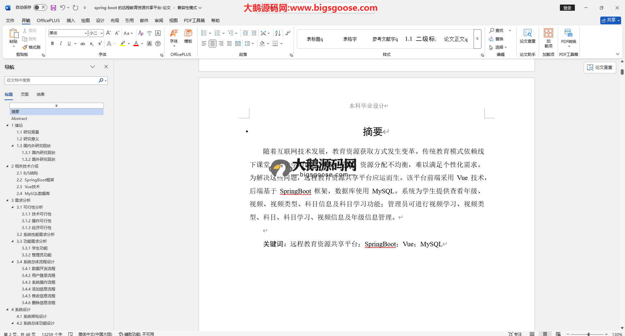Click the Save icon in title bar
Image resolution: width=625 pixels, height=336 pixels.
53,7
